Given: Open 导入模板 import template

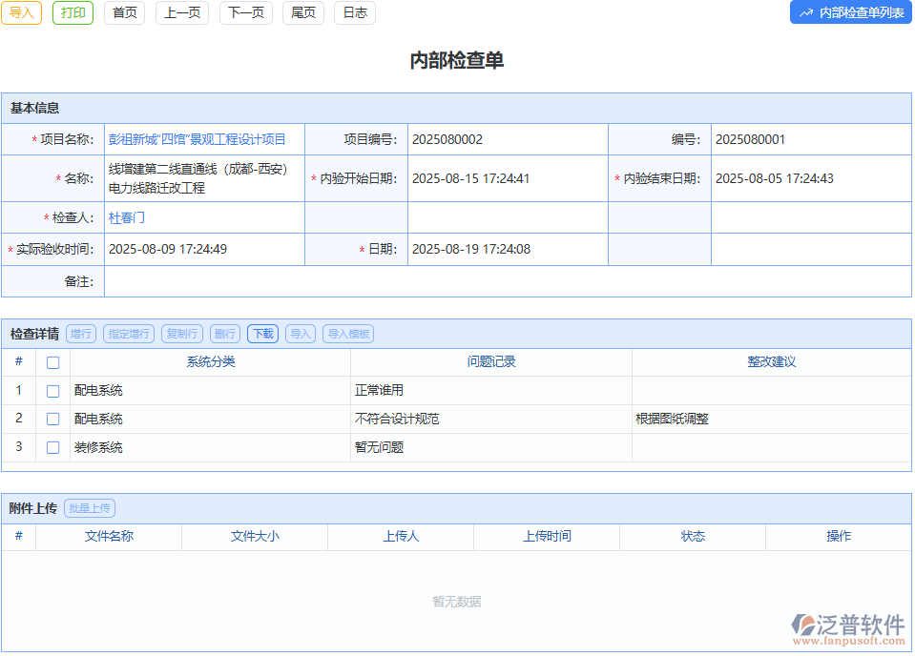Looking at the screenshot, I should (347, 334).
